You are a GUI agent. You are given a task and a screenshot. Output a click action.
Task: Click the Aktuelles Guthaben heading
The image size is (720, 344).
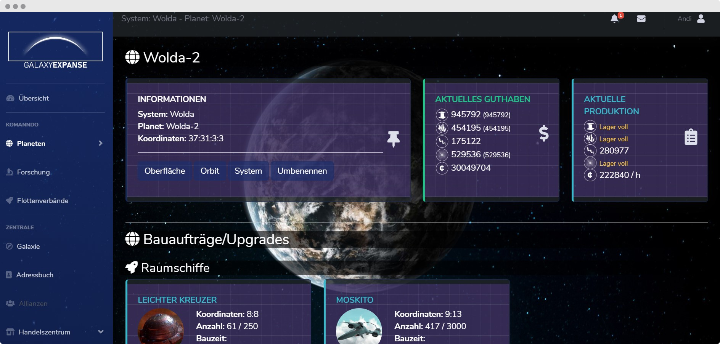click(x=483, y=99)
